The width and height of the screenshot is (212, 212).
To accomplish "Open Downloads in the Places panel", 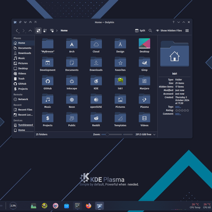I will pyautogui.click(x=23, y=53).
